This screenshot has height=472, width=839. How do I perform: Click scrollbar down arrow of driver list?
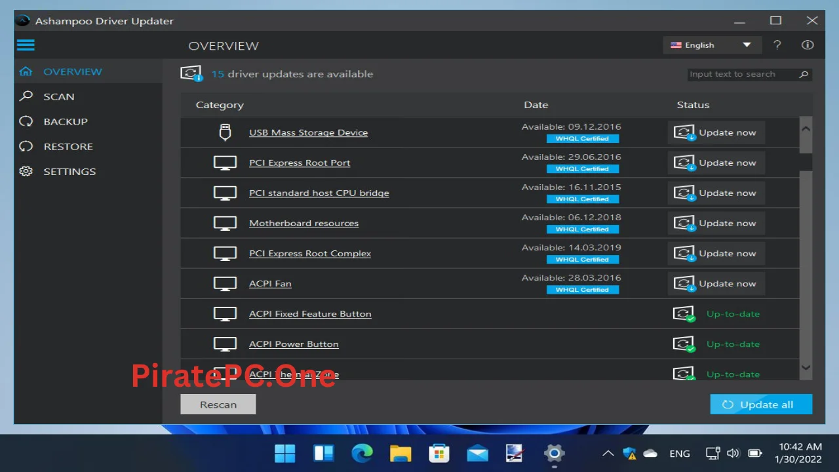click(806, 368)
